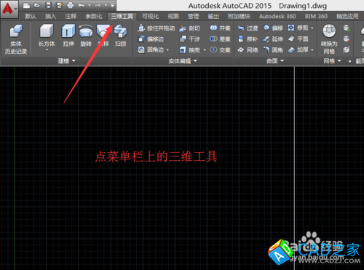
Task: Click the 剖切 slice tool
Action: pos(189,28)
